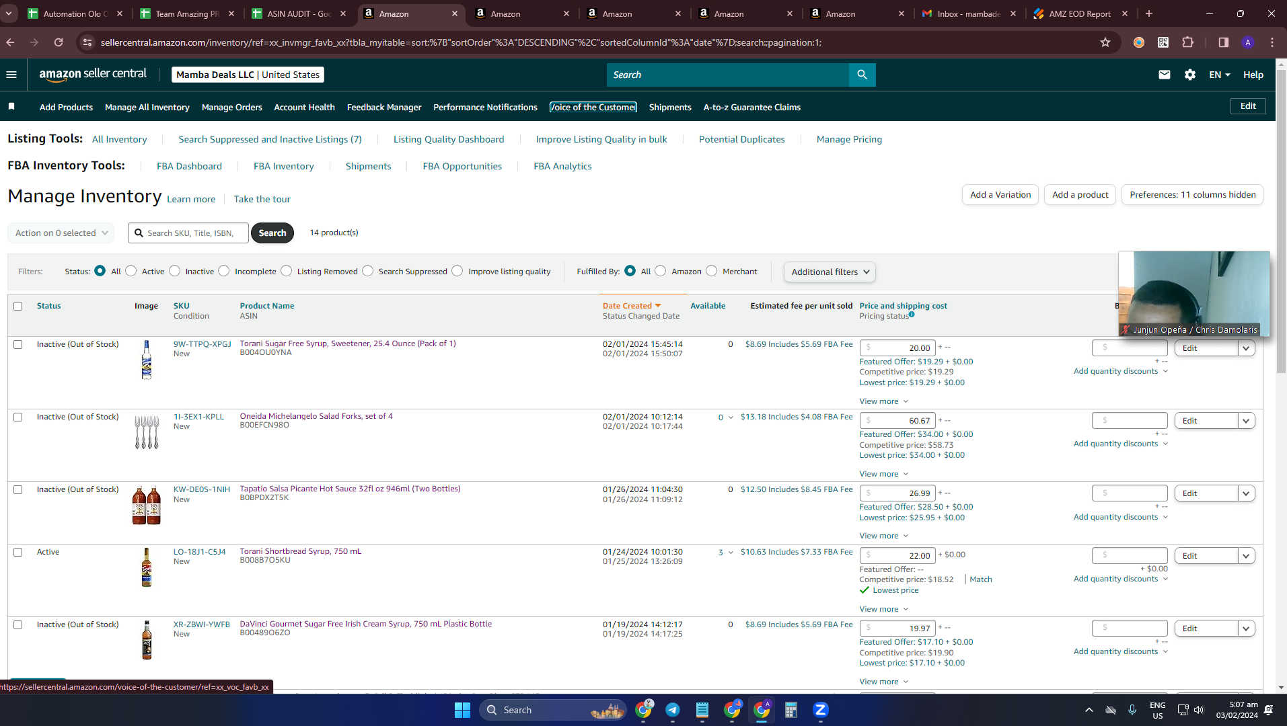Viewport: 1287px width, 726px height.
Task: Click the Search button next to SKU field
Action: [x=272, y=233]
